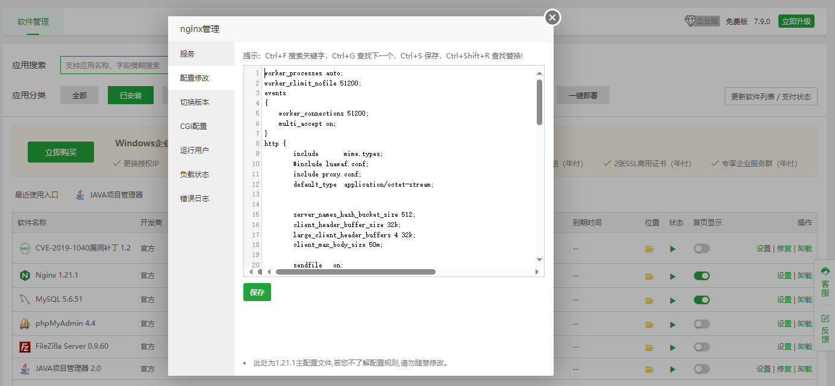Click the 企业版 diamond icon
835x386 pixels.
[690, 21]
